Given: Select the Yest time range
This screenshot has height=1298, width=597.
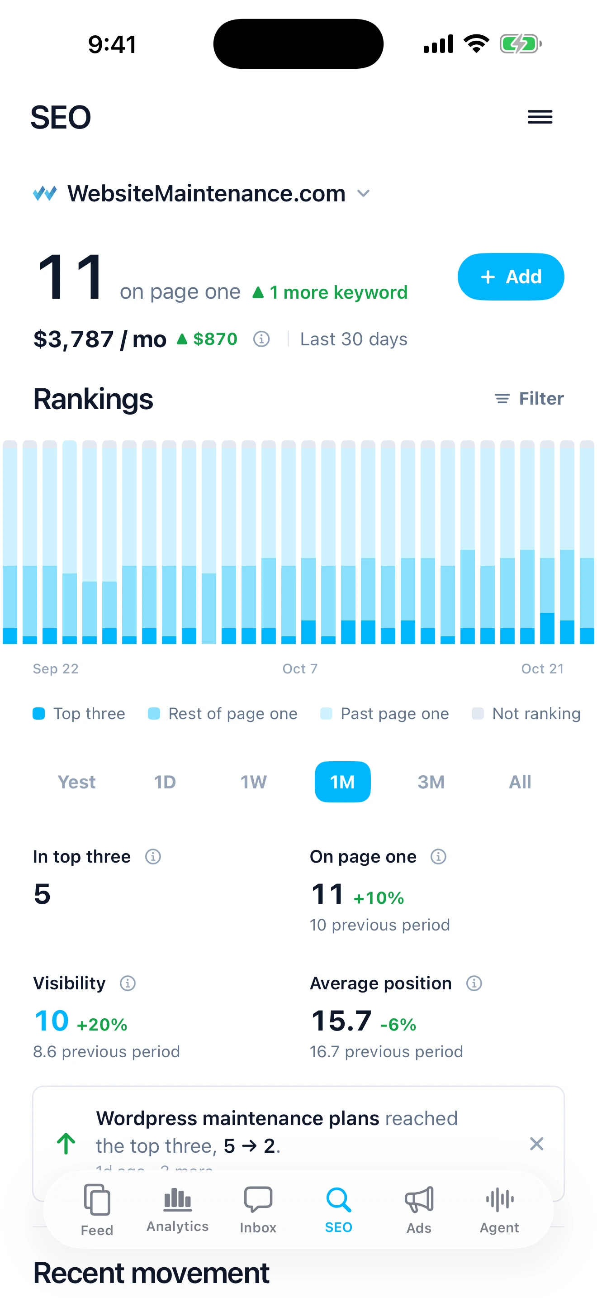Looking at the screenshot, I should click(x=76, y=782).
